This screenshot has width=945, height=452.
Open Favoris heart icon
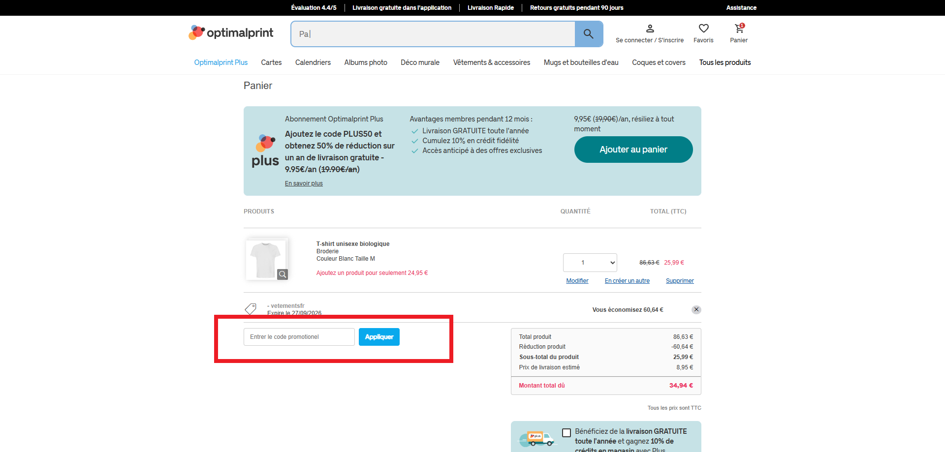704,29
